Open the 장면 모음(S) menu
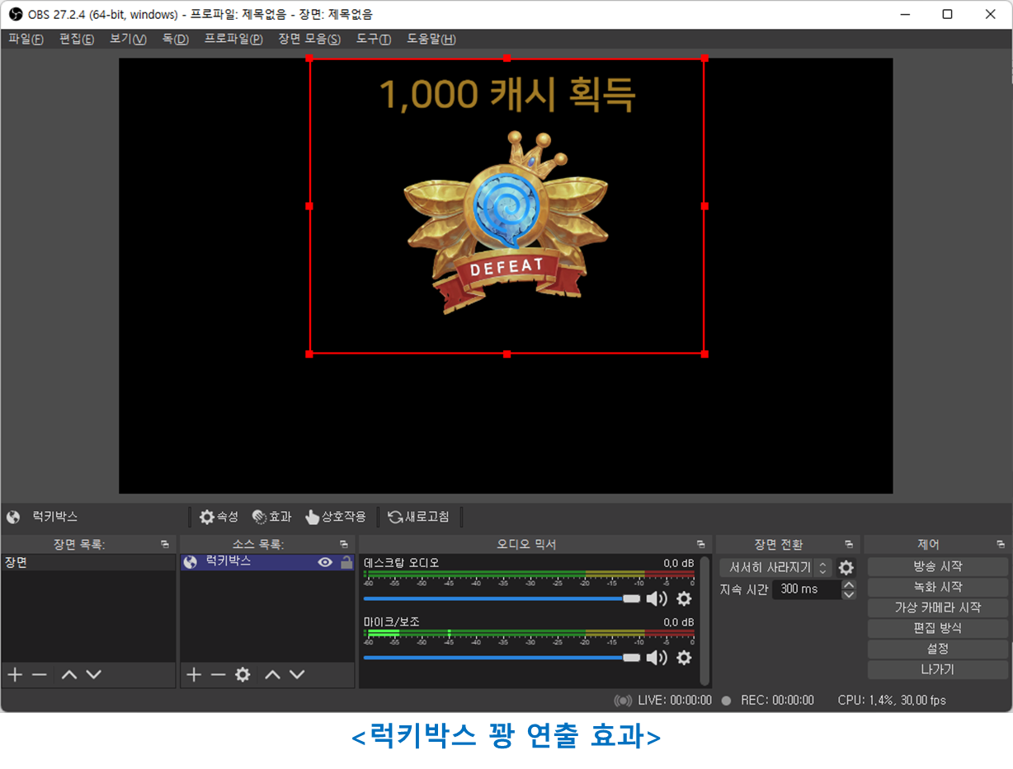Image resolution: width=1013 pixels, height=769 pixels. click(x=309, y=39)
